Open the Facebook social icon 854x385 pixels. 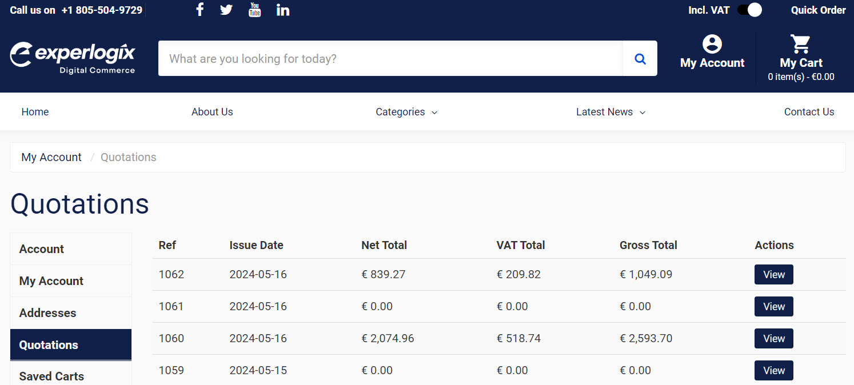199,10
